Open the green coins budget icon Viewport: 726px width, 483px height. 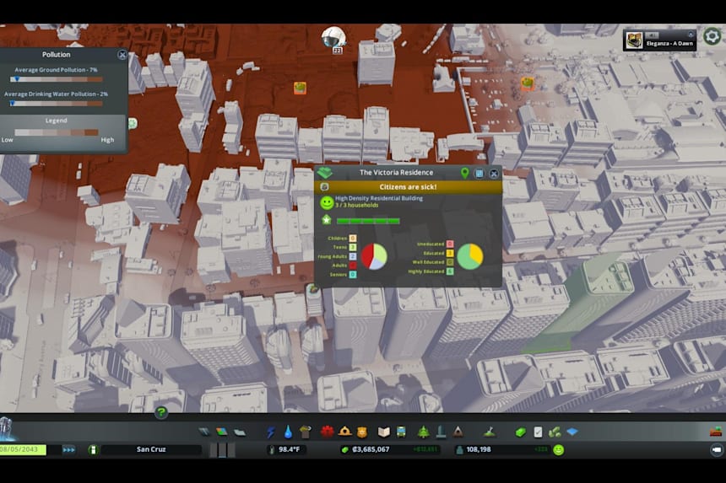coord(555,432)
